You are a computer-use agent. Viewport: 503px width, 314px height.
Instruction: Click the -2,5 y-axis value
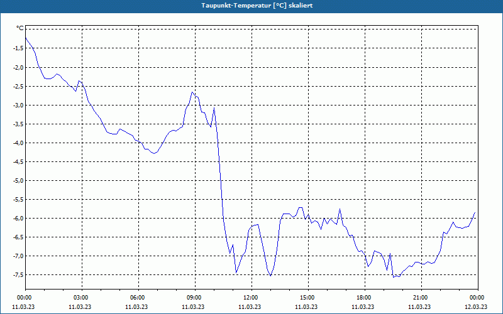(x=18, y=86)
